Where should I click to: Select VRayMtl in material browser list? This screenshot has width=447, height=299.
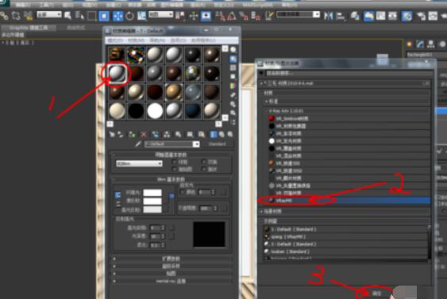pyautogui.click(x=345, y=201)
